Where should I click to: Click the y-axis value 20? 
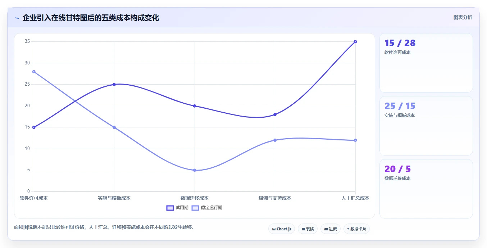coord(27,106)
